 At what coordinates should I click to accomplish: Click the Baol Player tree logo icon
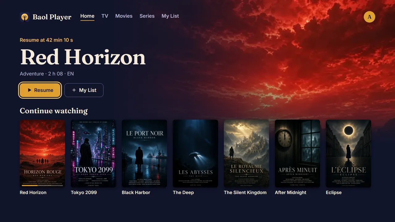(25, 17)
